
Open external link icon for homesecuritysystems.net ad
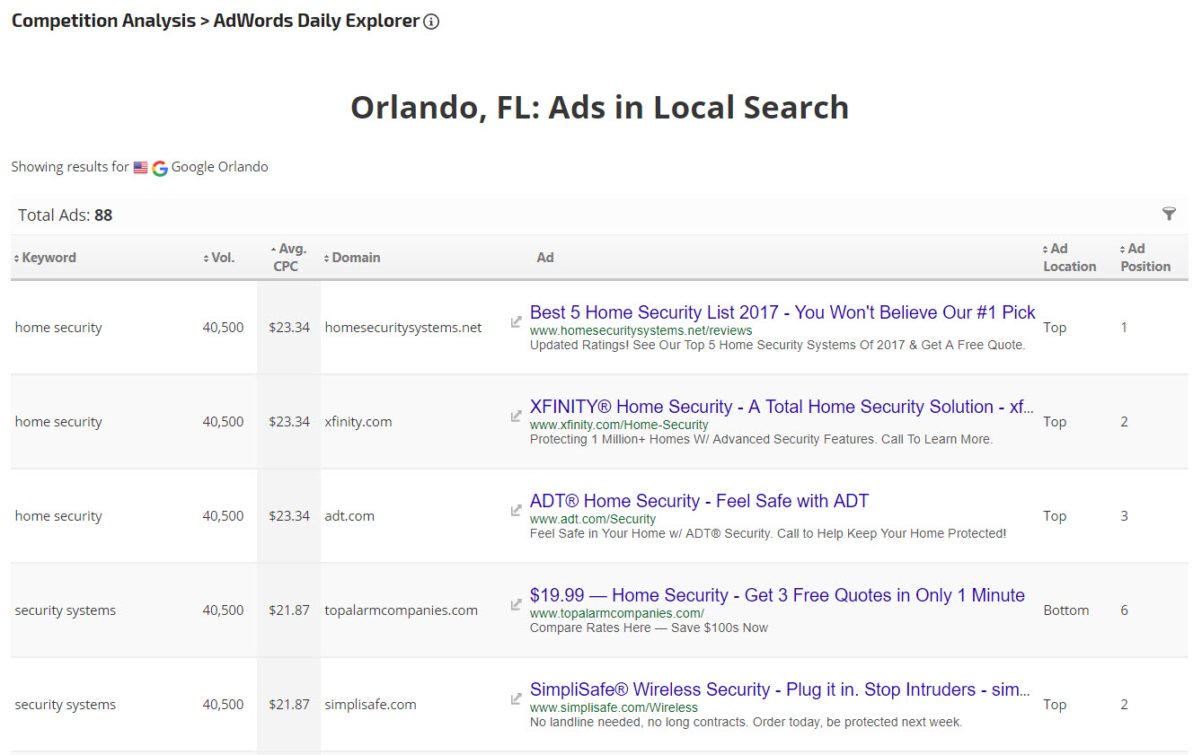(x=517, y=321)
